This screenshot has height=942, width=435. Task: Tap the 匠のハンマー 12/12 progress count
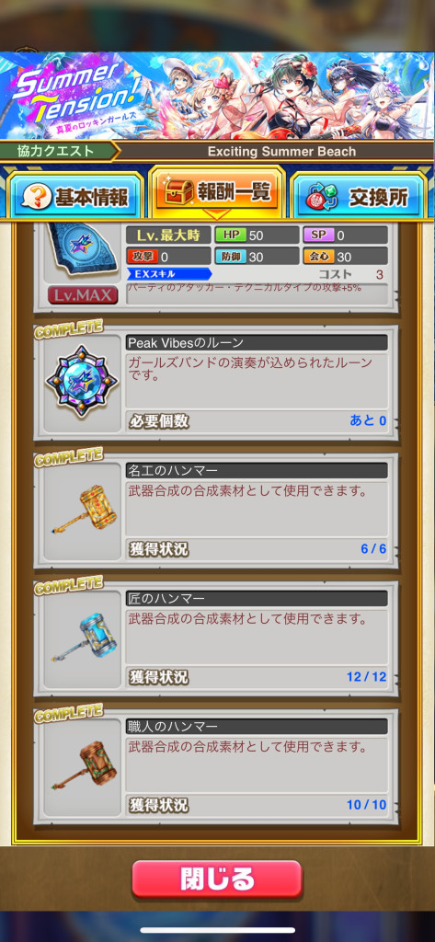(367, 676)
